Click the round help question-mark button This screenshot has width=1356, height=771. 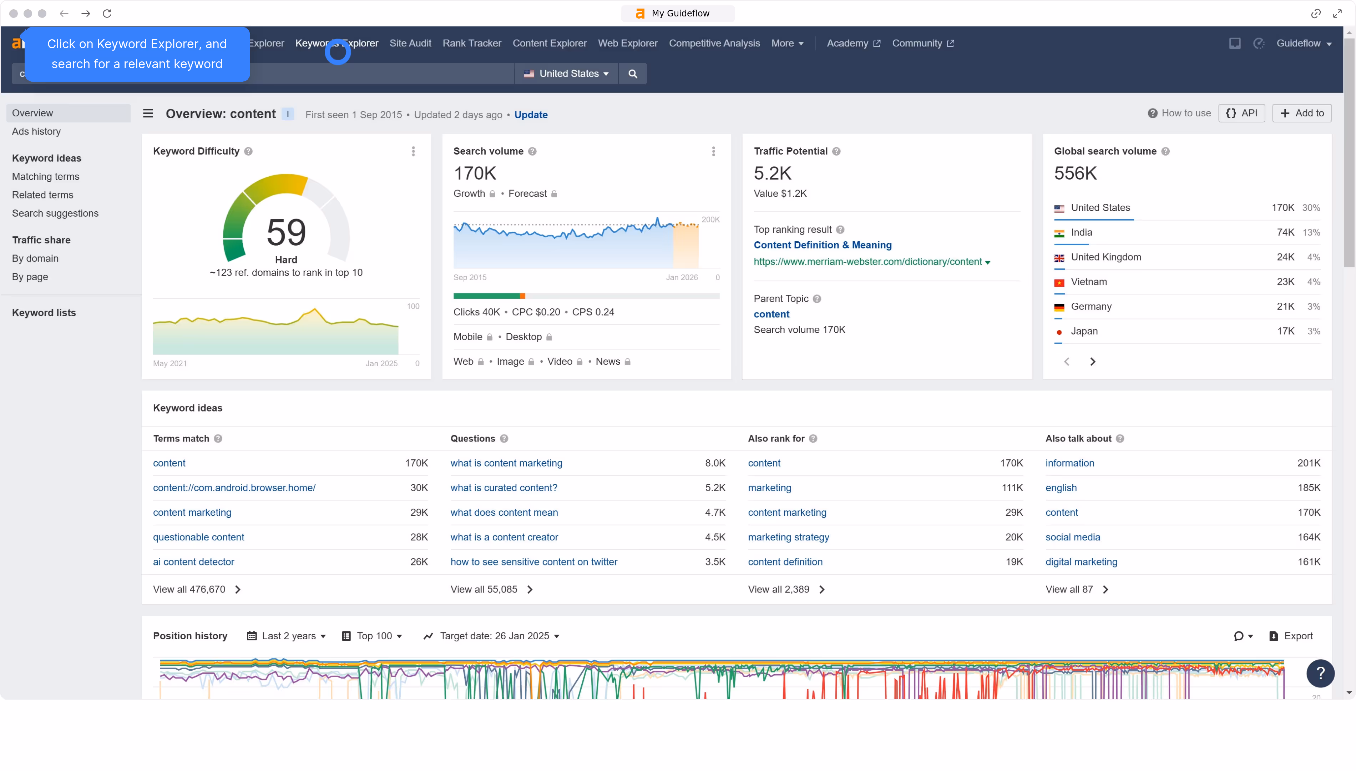(x=1320, y=673)
